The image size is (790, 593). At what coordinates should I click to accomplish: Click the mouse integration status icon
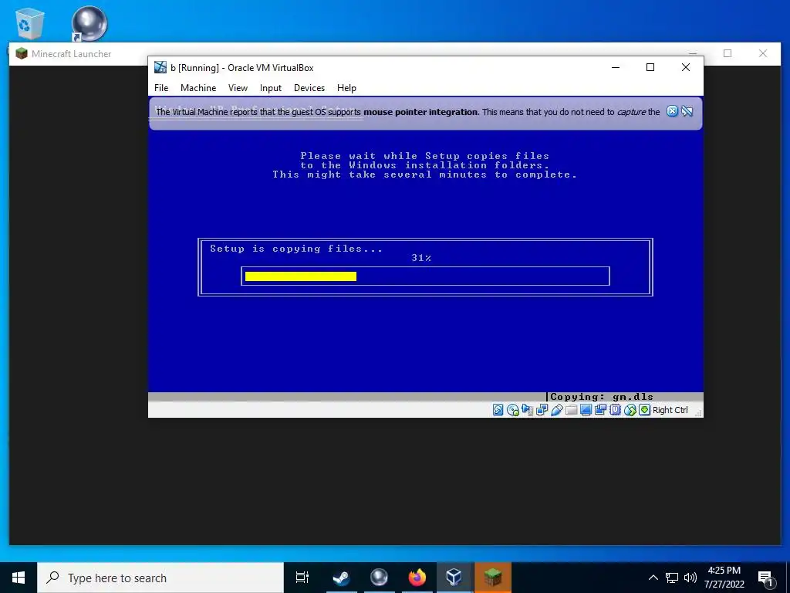630,410
